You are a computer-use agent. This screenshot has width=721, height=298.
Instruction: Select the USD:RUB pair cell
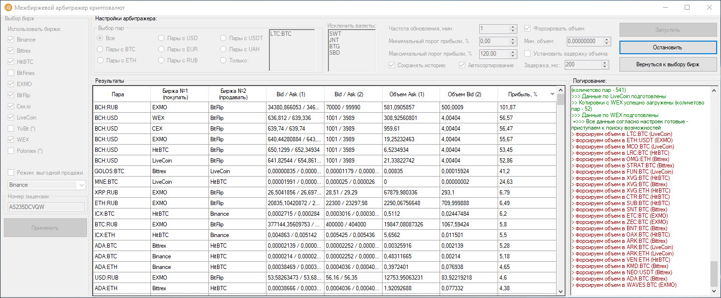[121, 278]
